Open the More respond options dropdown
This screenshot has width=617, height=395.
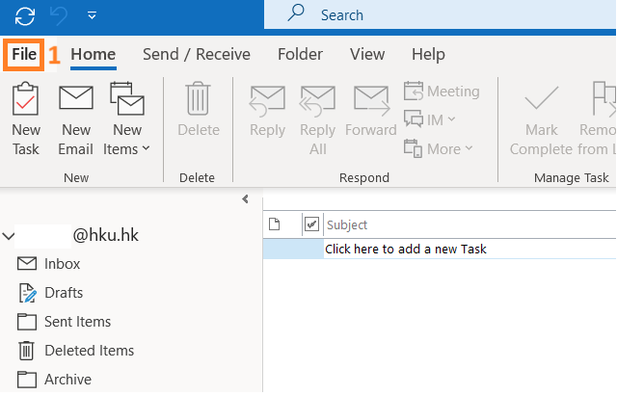coord(438,149)
